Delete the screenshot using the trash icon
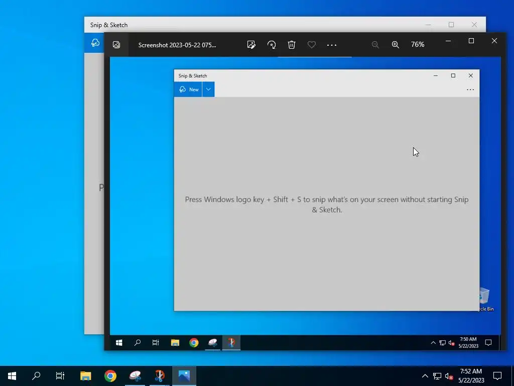The height and width of the screenshot is (386, 514). pos(292,45)
